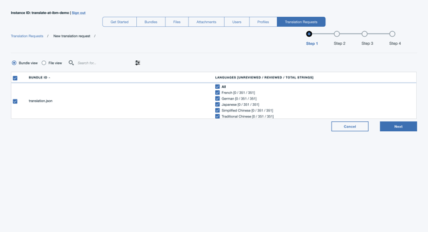The width and height of the screenshot is (428, 232).
Task: Select the File view radio button
Action: click(44, 63)
